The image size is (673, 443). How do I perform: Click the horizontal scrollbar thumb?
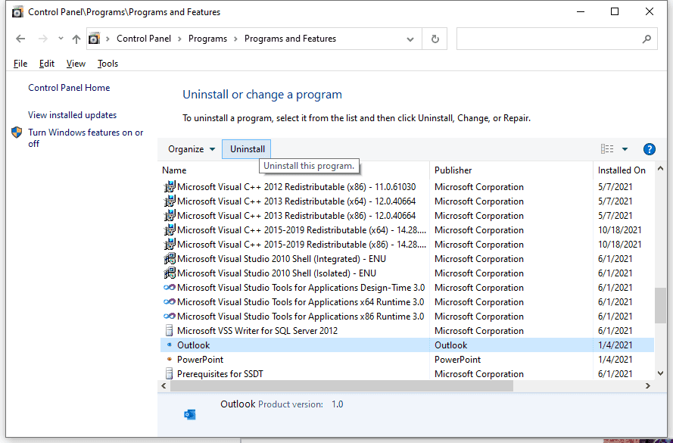pyautogui.click(x=341, y=386)
